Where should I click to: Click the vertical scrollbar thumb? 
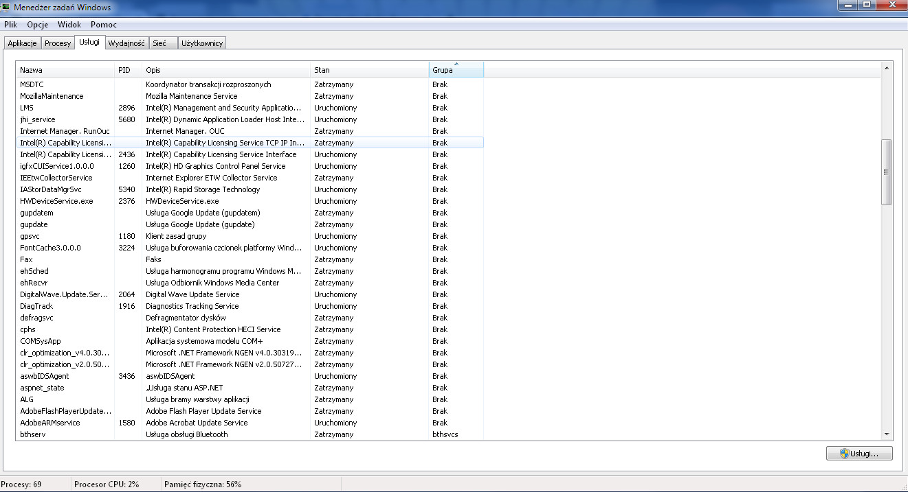[887, 172]
